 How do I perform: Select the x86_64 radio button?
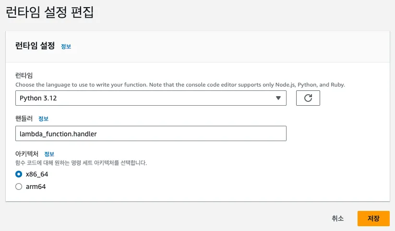(19, 174)
